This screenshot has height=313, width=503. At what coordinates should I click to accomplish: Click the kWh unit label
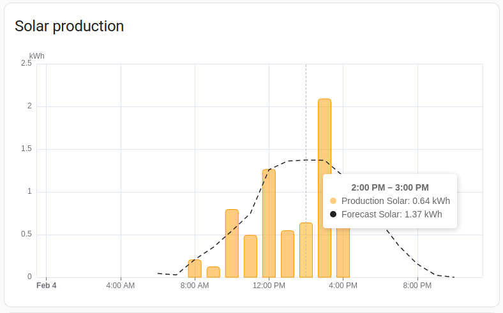click(x=37, y=56)
